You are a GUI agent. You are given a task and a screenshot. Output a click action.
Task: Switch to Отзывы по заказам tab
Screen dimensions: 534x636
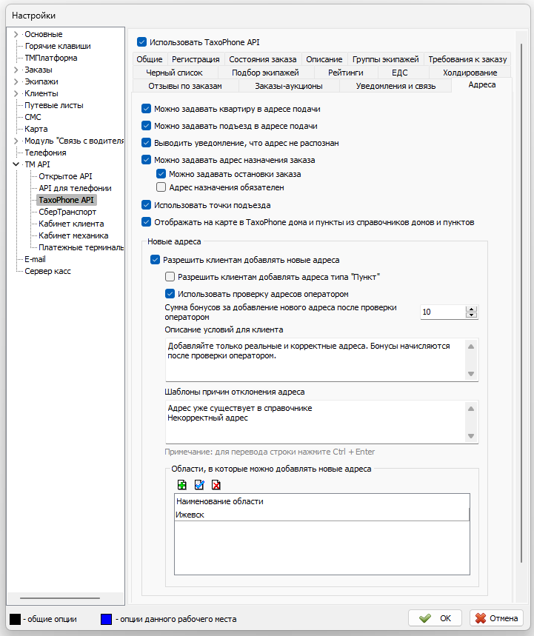point(185,86)
